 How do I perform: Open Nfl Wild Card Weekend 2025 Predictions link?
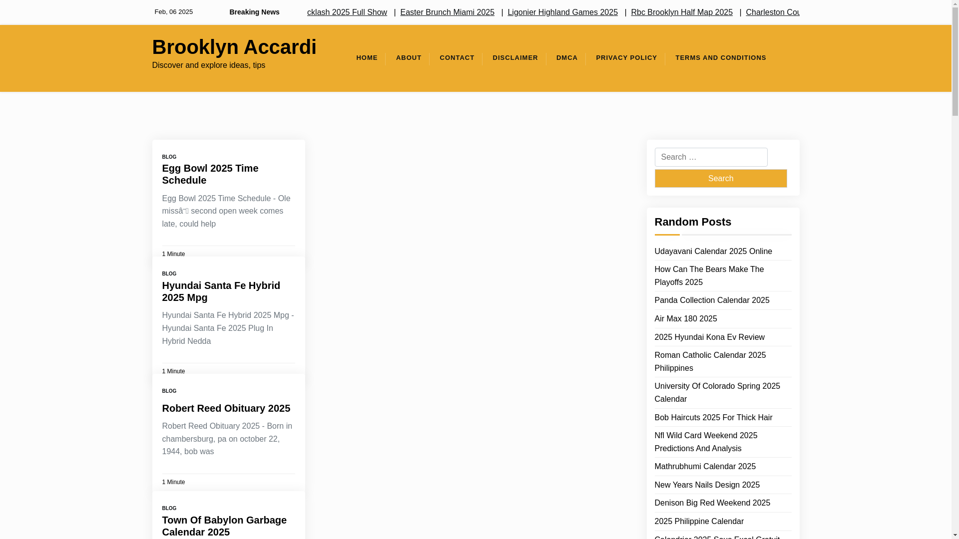[x=706, y=442]
